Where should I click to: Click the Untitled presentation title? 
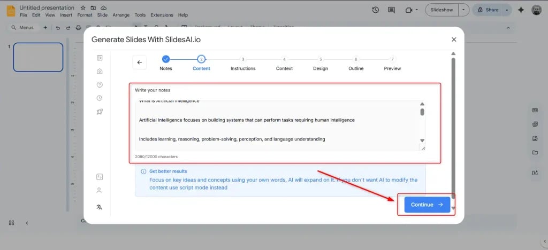pos(47,7)
